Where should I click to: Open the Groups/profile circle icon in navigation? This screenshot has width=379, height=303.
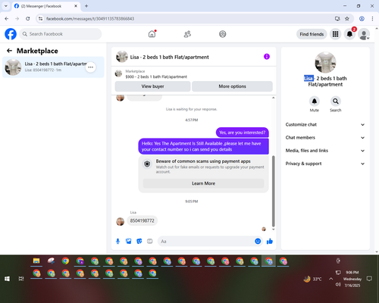(223, 34)
